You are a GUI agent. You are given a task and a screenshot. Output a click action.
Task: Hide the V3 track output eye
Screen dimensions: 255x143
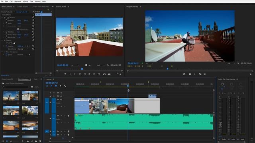point(61,93)
